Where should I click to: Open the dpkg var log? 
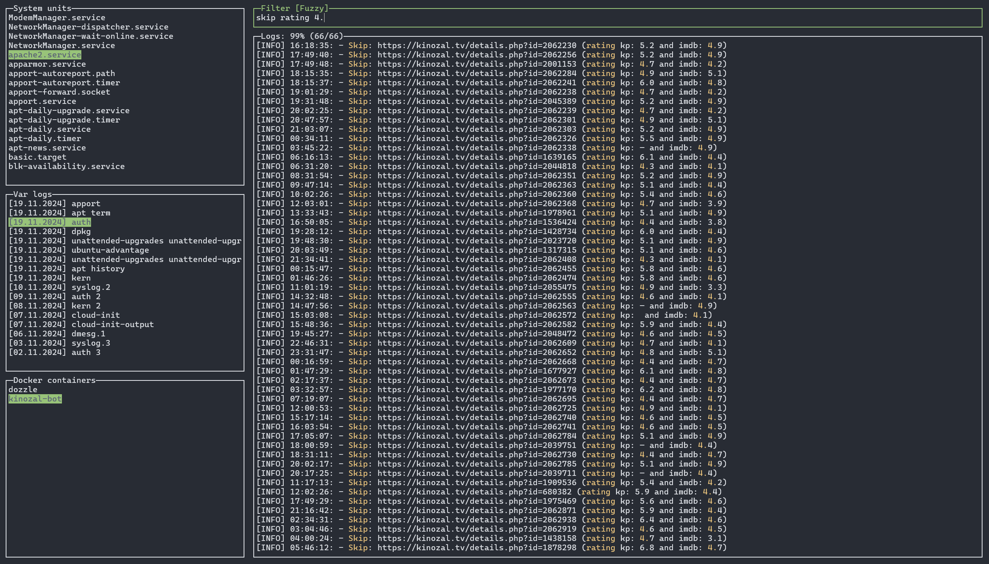(x=49, y=231)
